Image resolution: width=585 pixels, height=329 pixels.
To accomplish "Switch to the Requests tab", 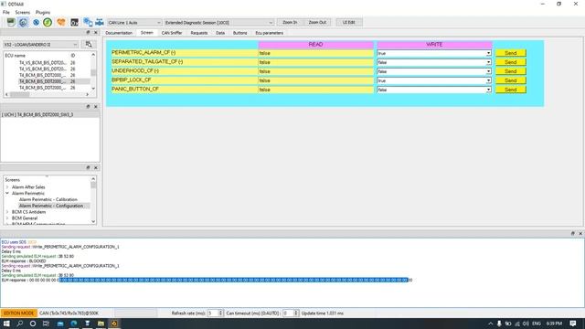I will (x=199, y=33).
